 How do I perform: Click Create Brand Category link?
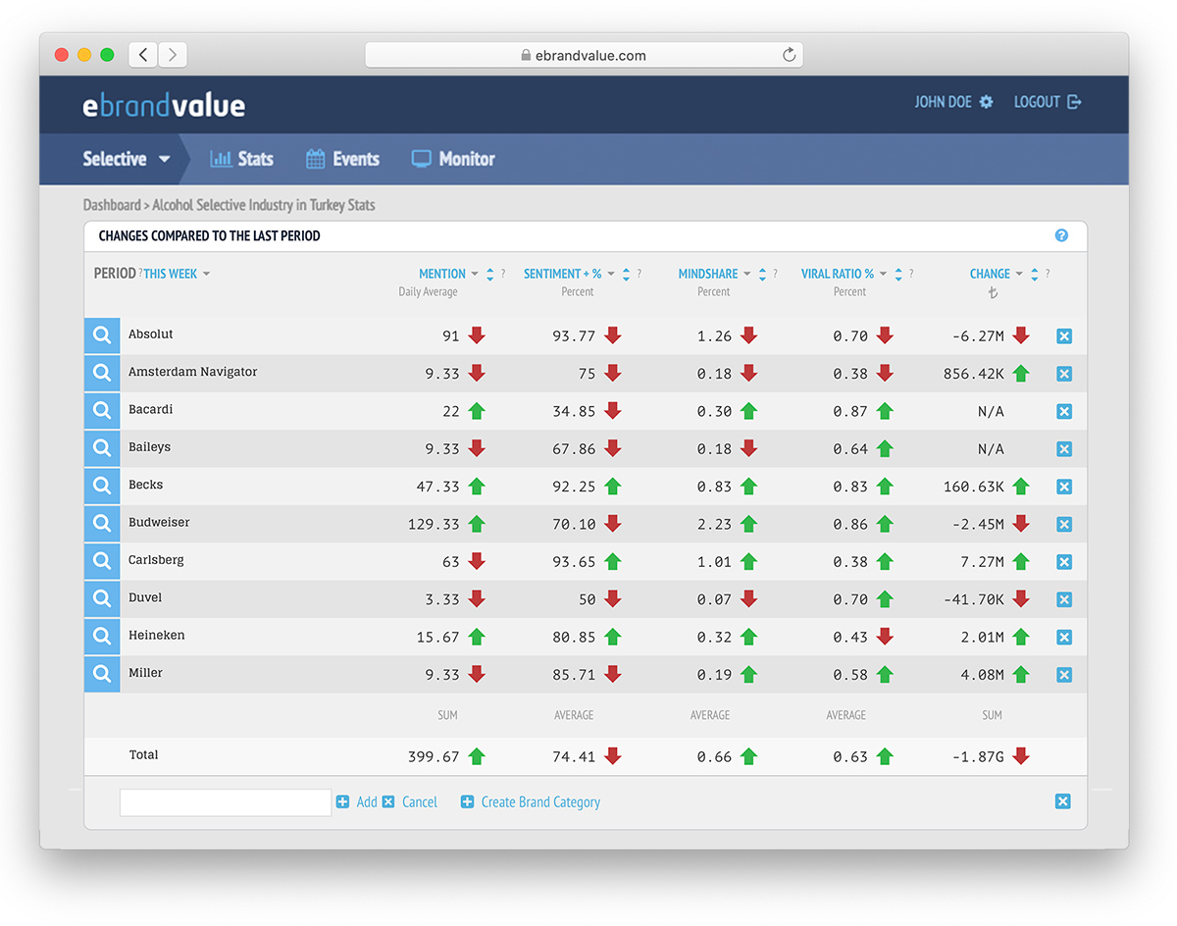(x=531, y=802)
